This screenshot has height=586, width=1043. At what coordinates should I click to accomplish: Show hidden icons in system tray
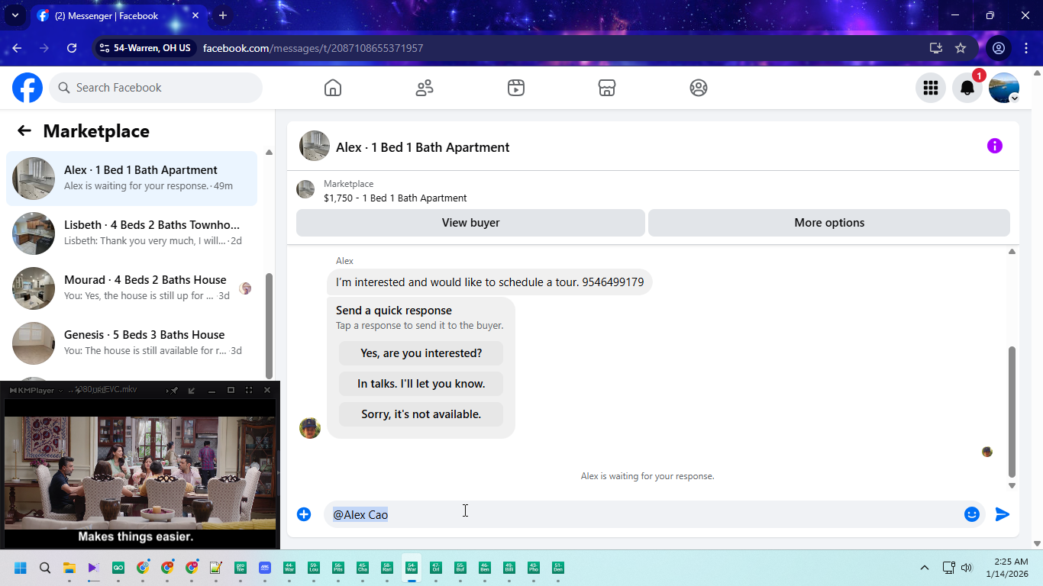click(x=925, y=568)
